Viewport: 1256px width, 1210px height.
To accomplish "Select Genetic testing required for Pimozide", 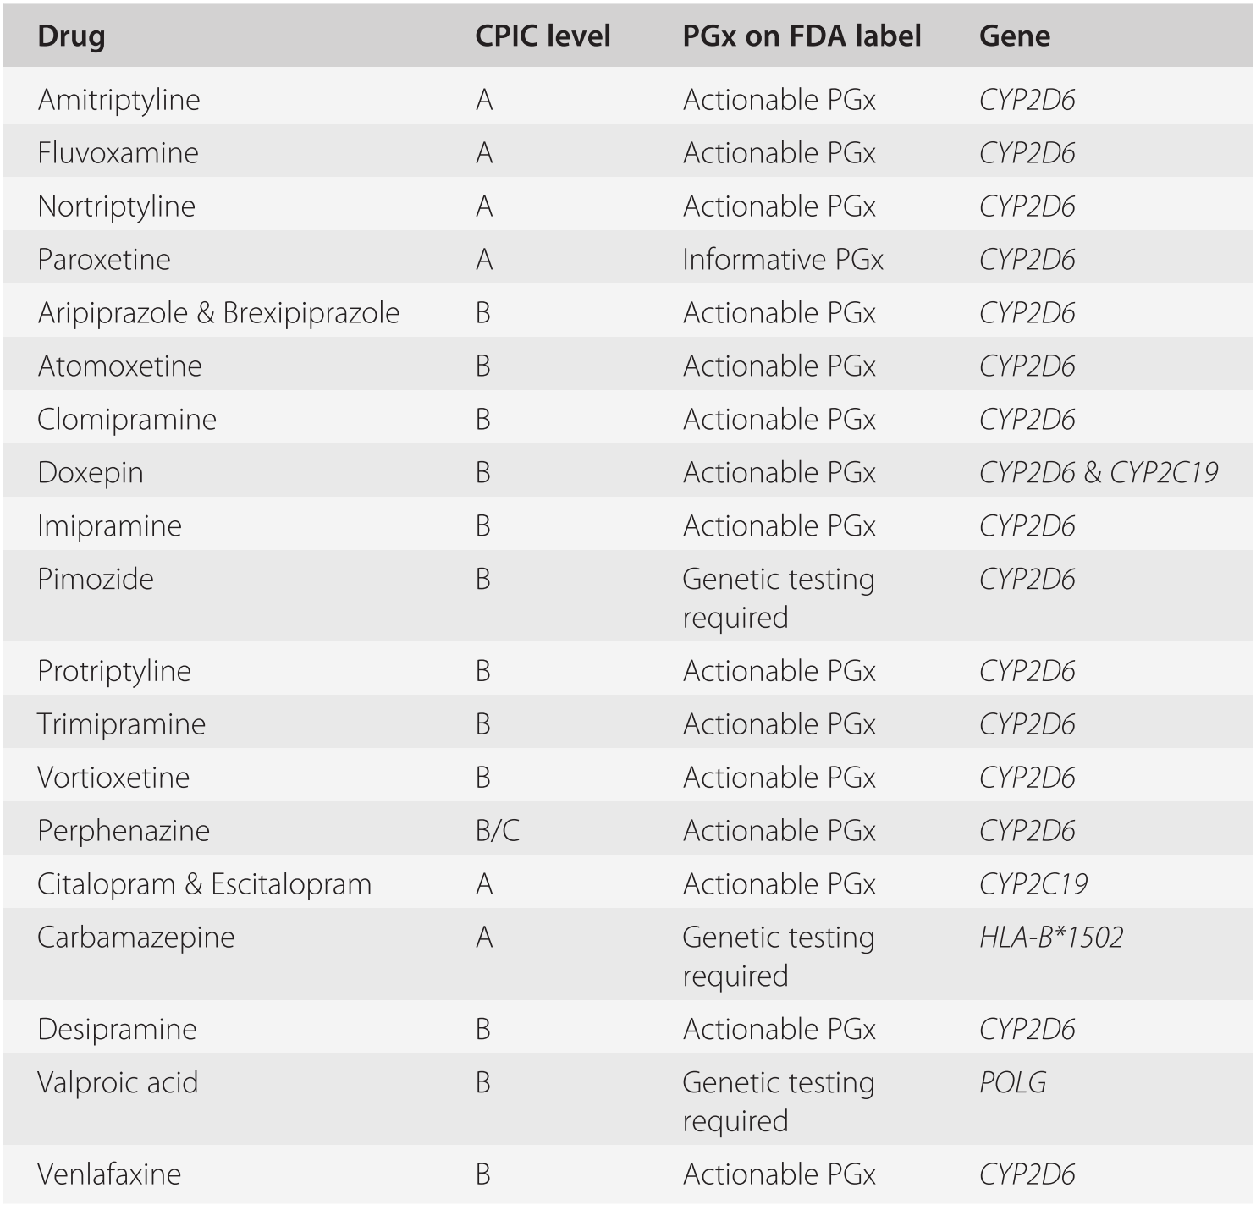I will pyautogui.click(x=779, y=598).
